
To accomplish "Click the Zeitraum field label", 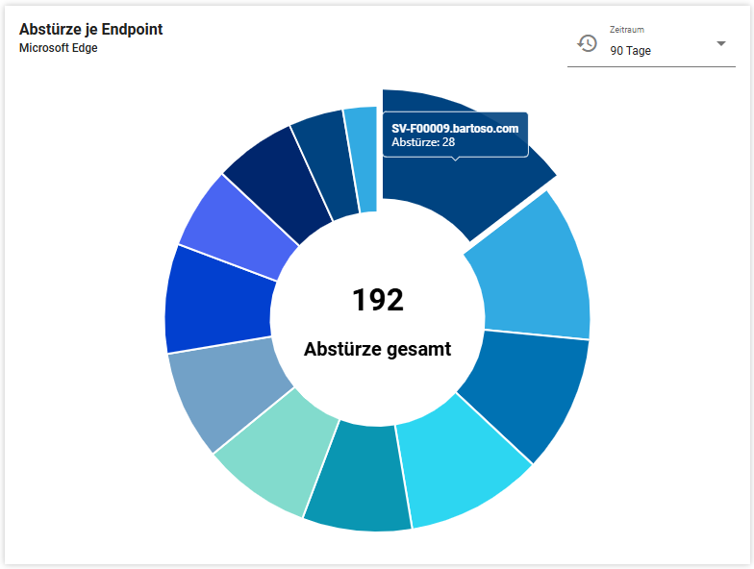I will pos(625,30).
